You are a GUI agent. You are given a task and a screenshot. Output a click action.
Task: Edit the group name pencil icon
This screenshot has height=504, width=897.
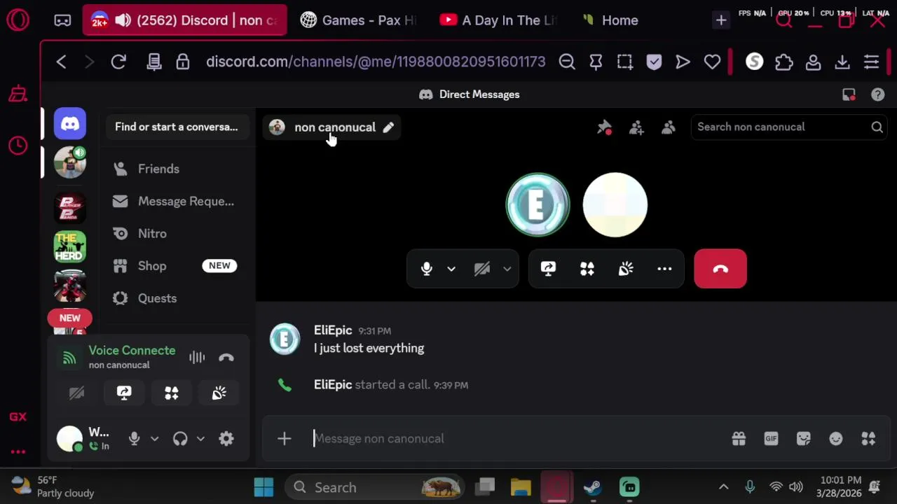coord(388,127)
